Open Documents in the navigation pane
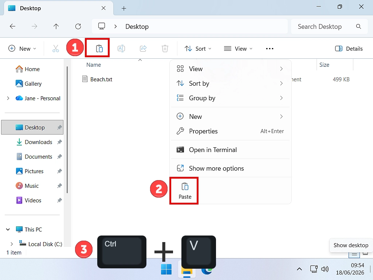The image size is (373, 280). coord(39,157)
